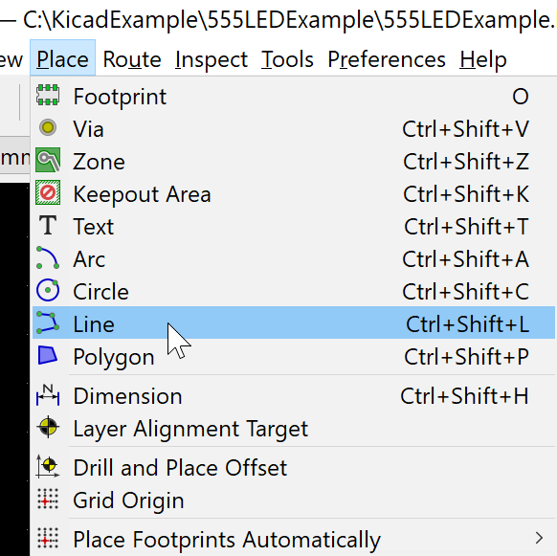The image size is (557, 556).
Task: Open the Preferences menu
Action: [x=387, y=58]
